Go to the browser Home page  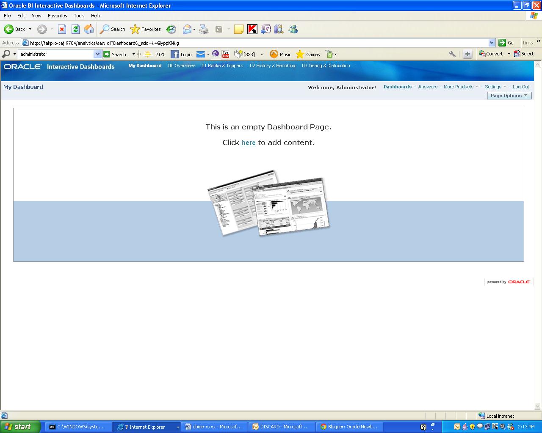coord(89,29)
